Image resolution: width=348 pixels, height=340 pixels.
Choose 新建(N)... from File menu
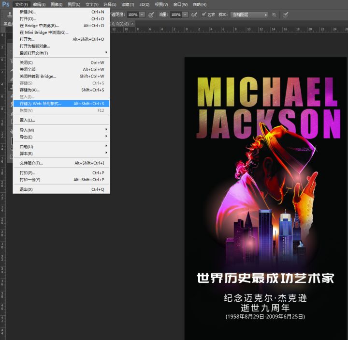[61, 12]
